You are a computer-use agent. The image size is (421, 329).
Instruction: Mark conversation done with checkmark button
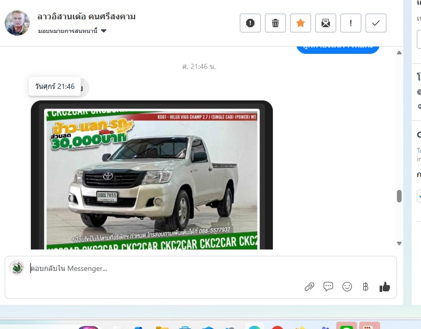pyautogui.click(x=376, y=23)
